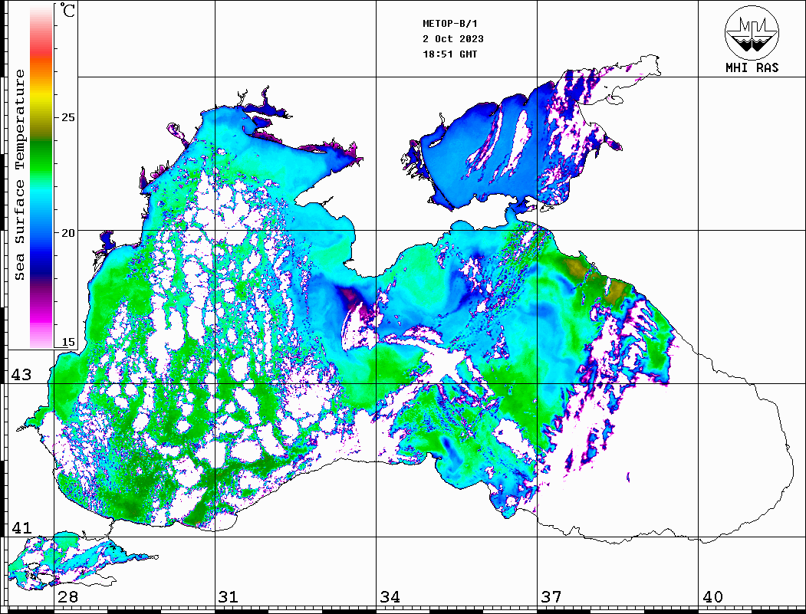Click the '20' value on color scale
This screenshot has width=806, height=614.
tap(67, 233)
